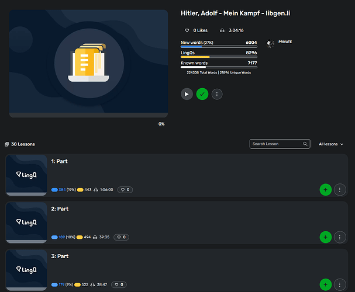Click the 179 new words count in lesson 3
This screenshot has height=292, width=355.
61,284
